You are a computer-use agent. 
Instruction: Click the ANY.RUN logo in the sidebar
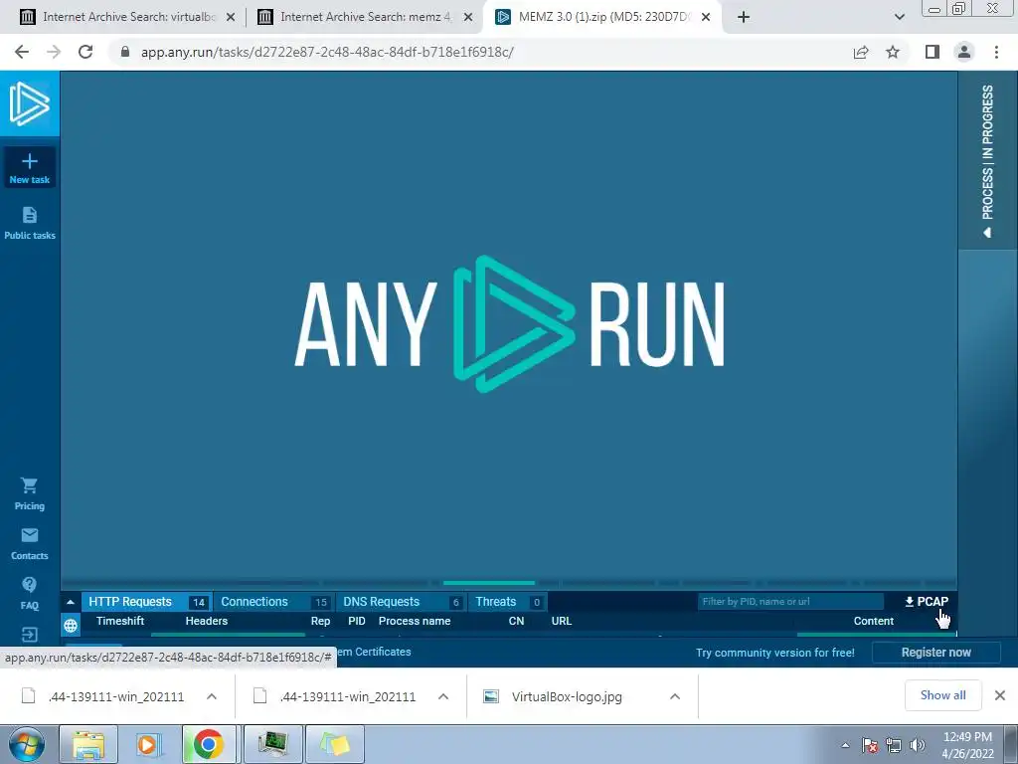click(x=29, y=103)
